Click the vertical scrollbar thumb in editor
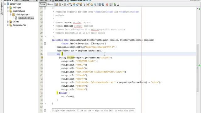This screenshot has width=201, height=113. [197, 68]
